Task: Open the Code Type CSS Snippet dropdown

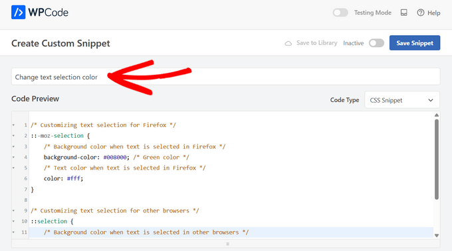Action: click(402, 100)
